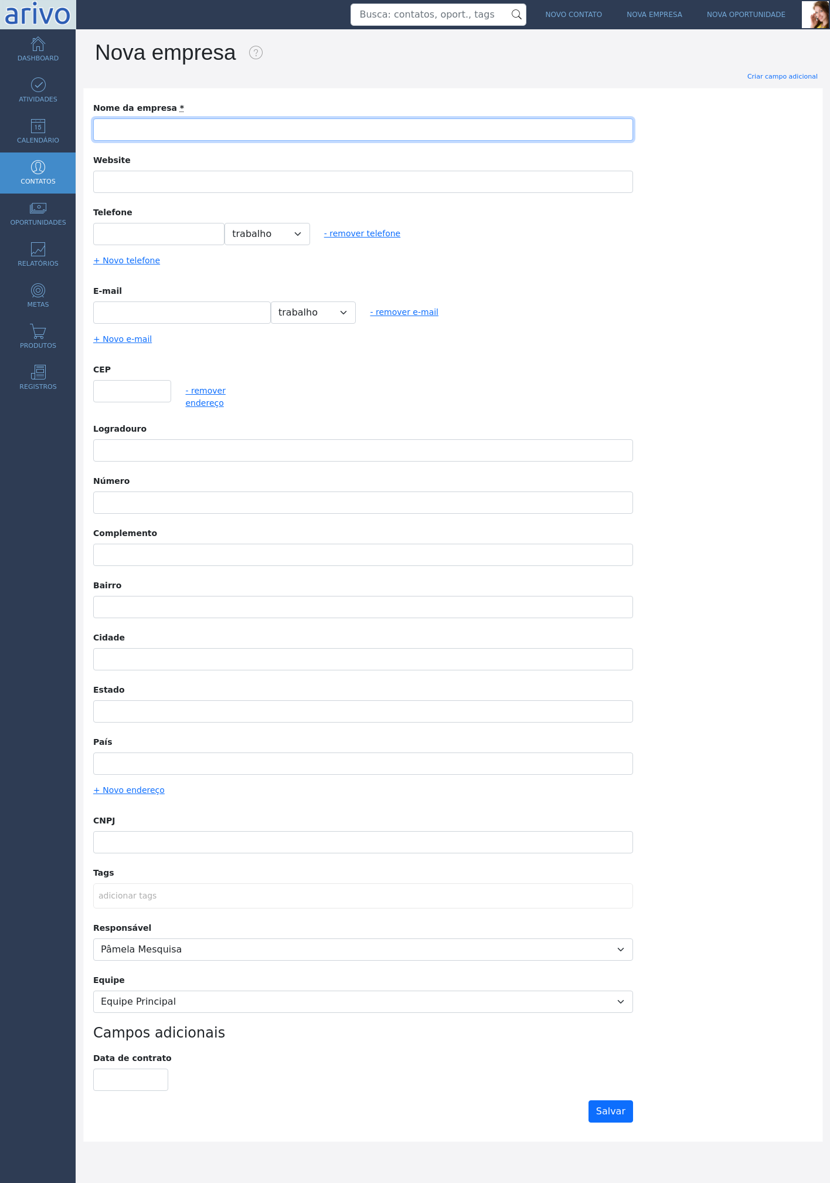
Task: Click the help question mark icon
Action: click(x=256, y=53)
